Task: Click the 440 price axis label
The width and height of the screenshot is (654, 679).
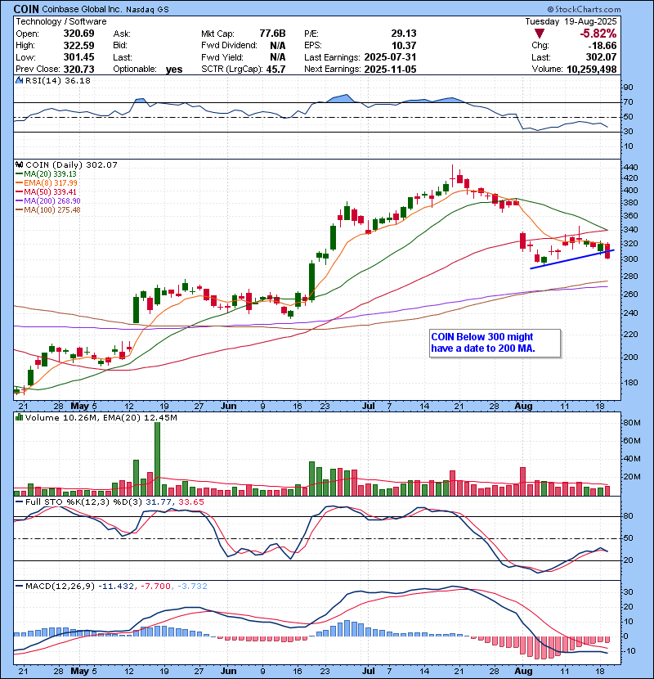Action: [630, 167]
